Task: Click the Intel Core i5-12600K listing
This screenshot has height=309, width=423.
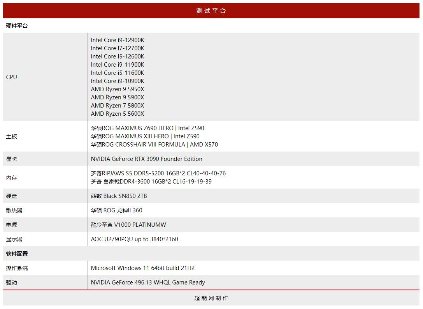Action: [118, 56]
